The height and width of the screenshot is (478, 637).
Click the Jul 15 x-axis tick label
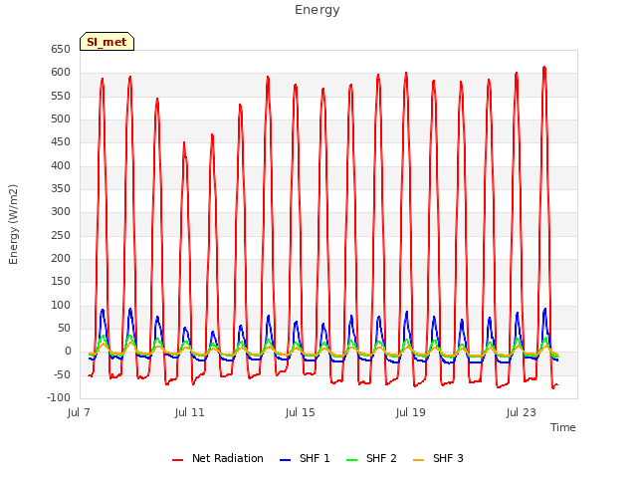point(300,412)
